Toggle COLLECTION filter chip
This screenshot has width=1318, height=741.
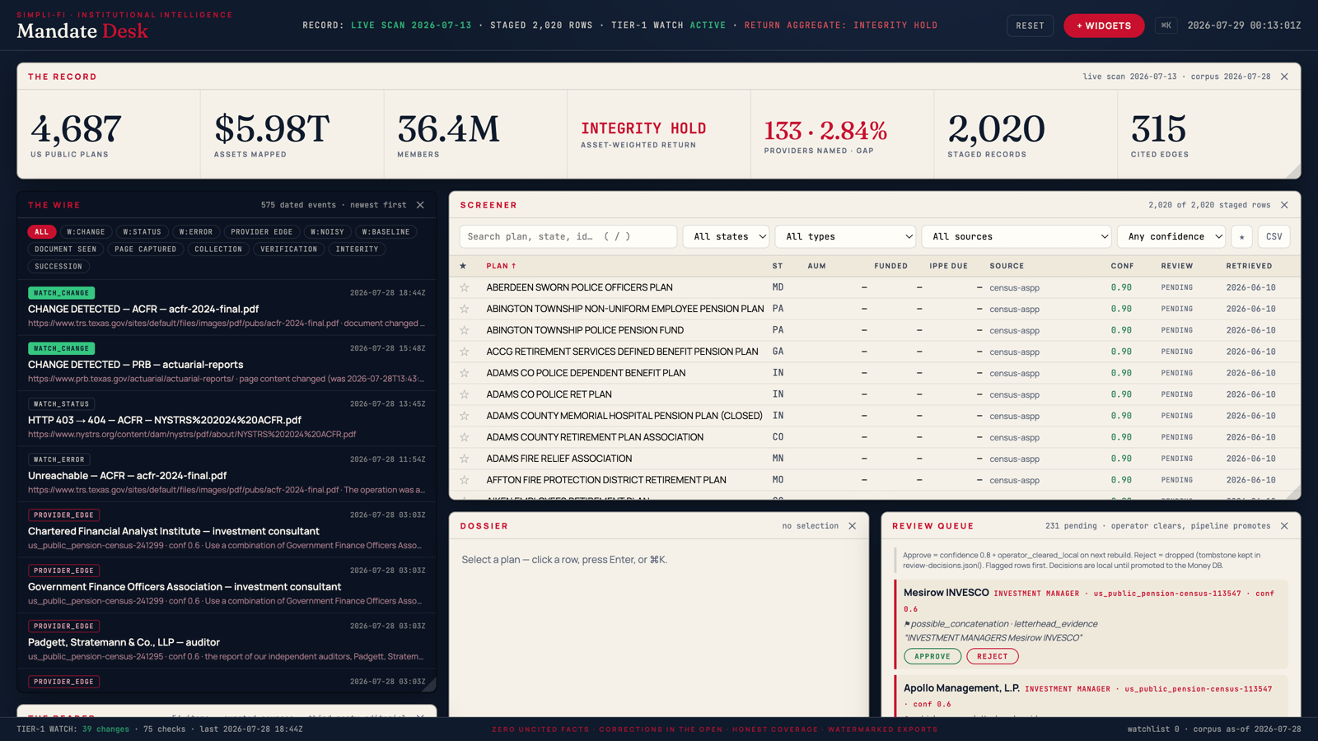point(218,249)
